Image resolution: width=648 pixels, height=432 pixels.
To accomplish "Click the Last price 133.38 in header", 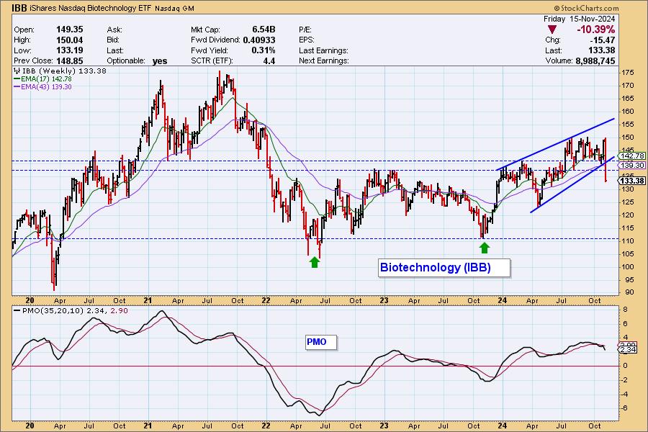I will click(x=601, y=50).
